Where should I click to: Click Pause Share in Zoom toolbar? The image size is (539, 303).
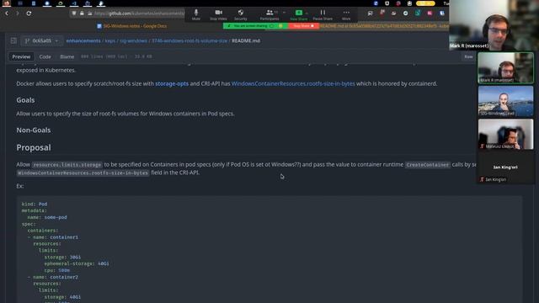point(323,14)
